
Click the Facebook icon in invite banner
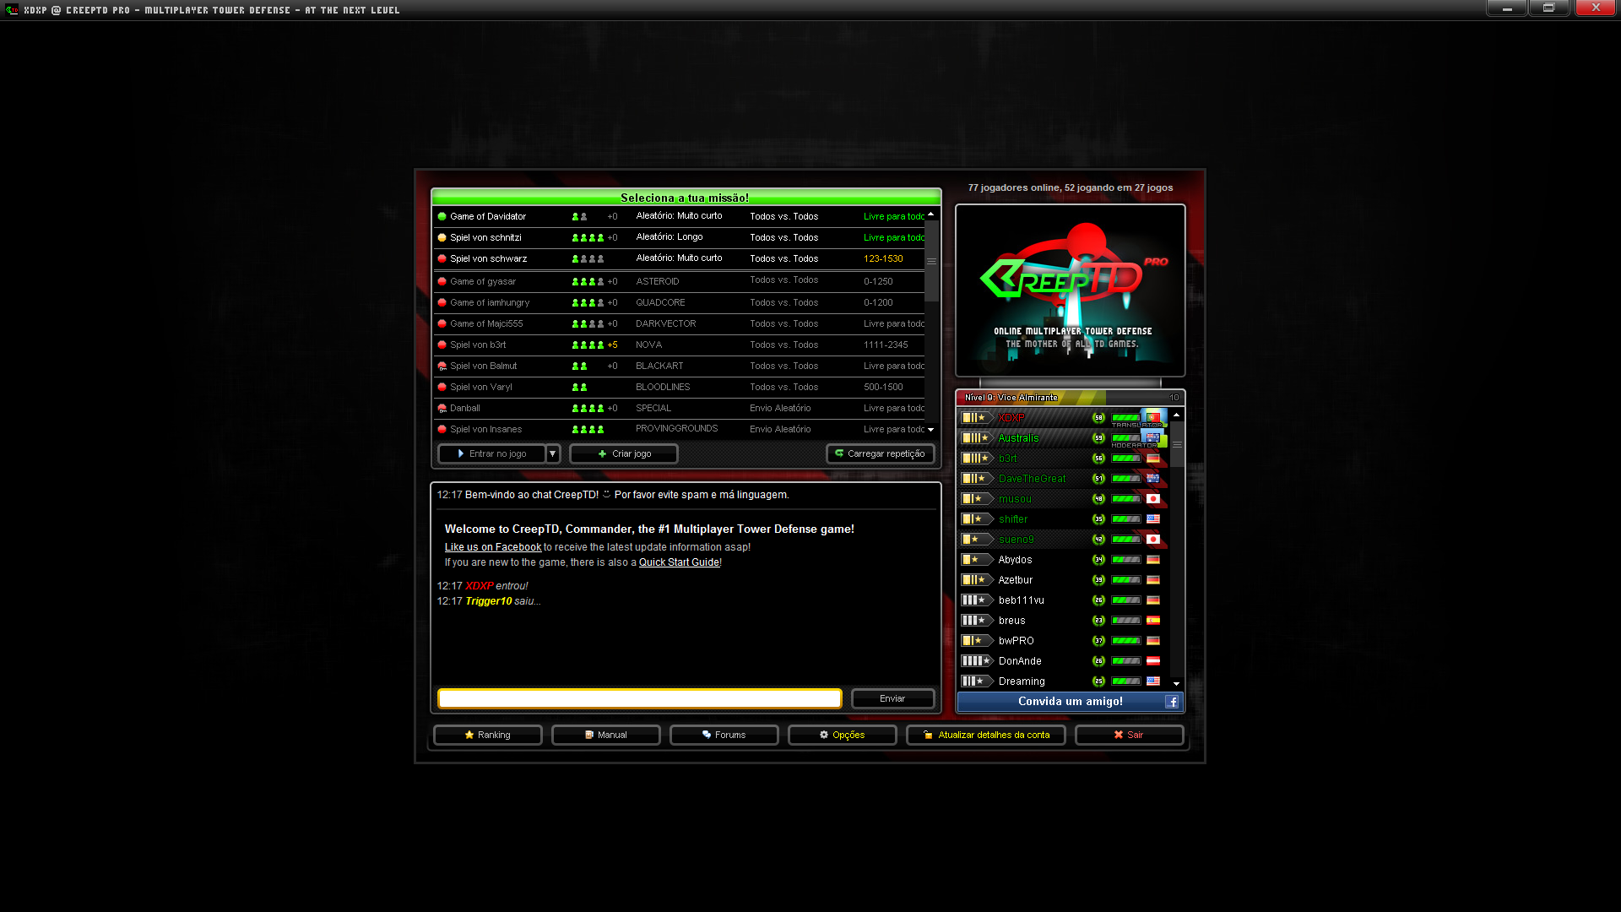click(x=1172, y=702)
